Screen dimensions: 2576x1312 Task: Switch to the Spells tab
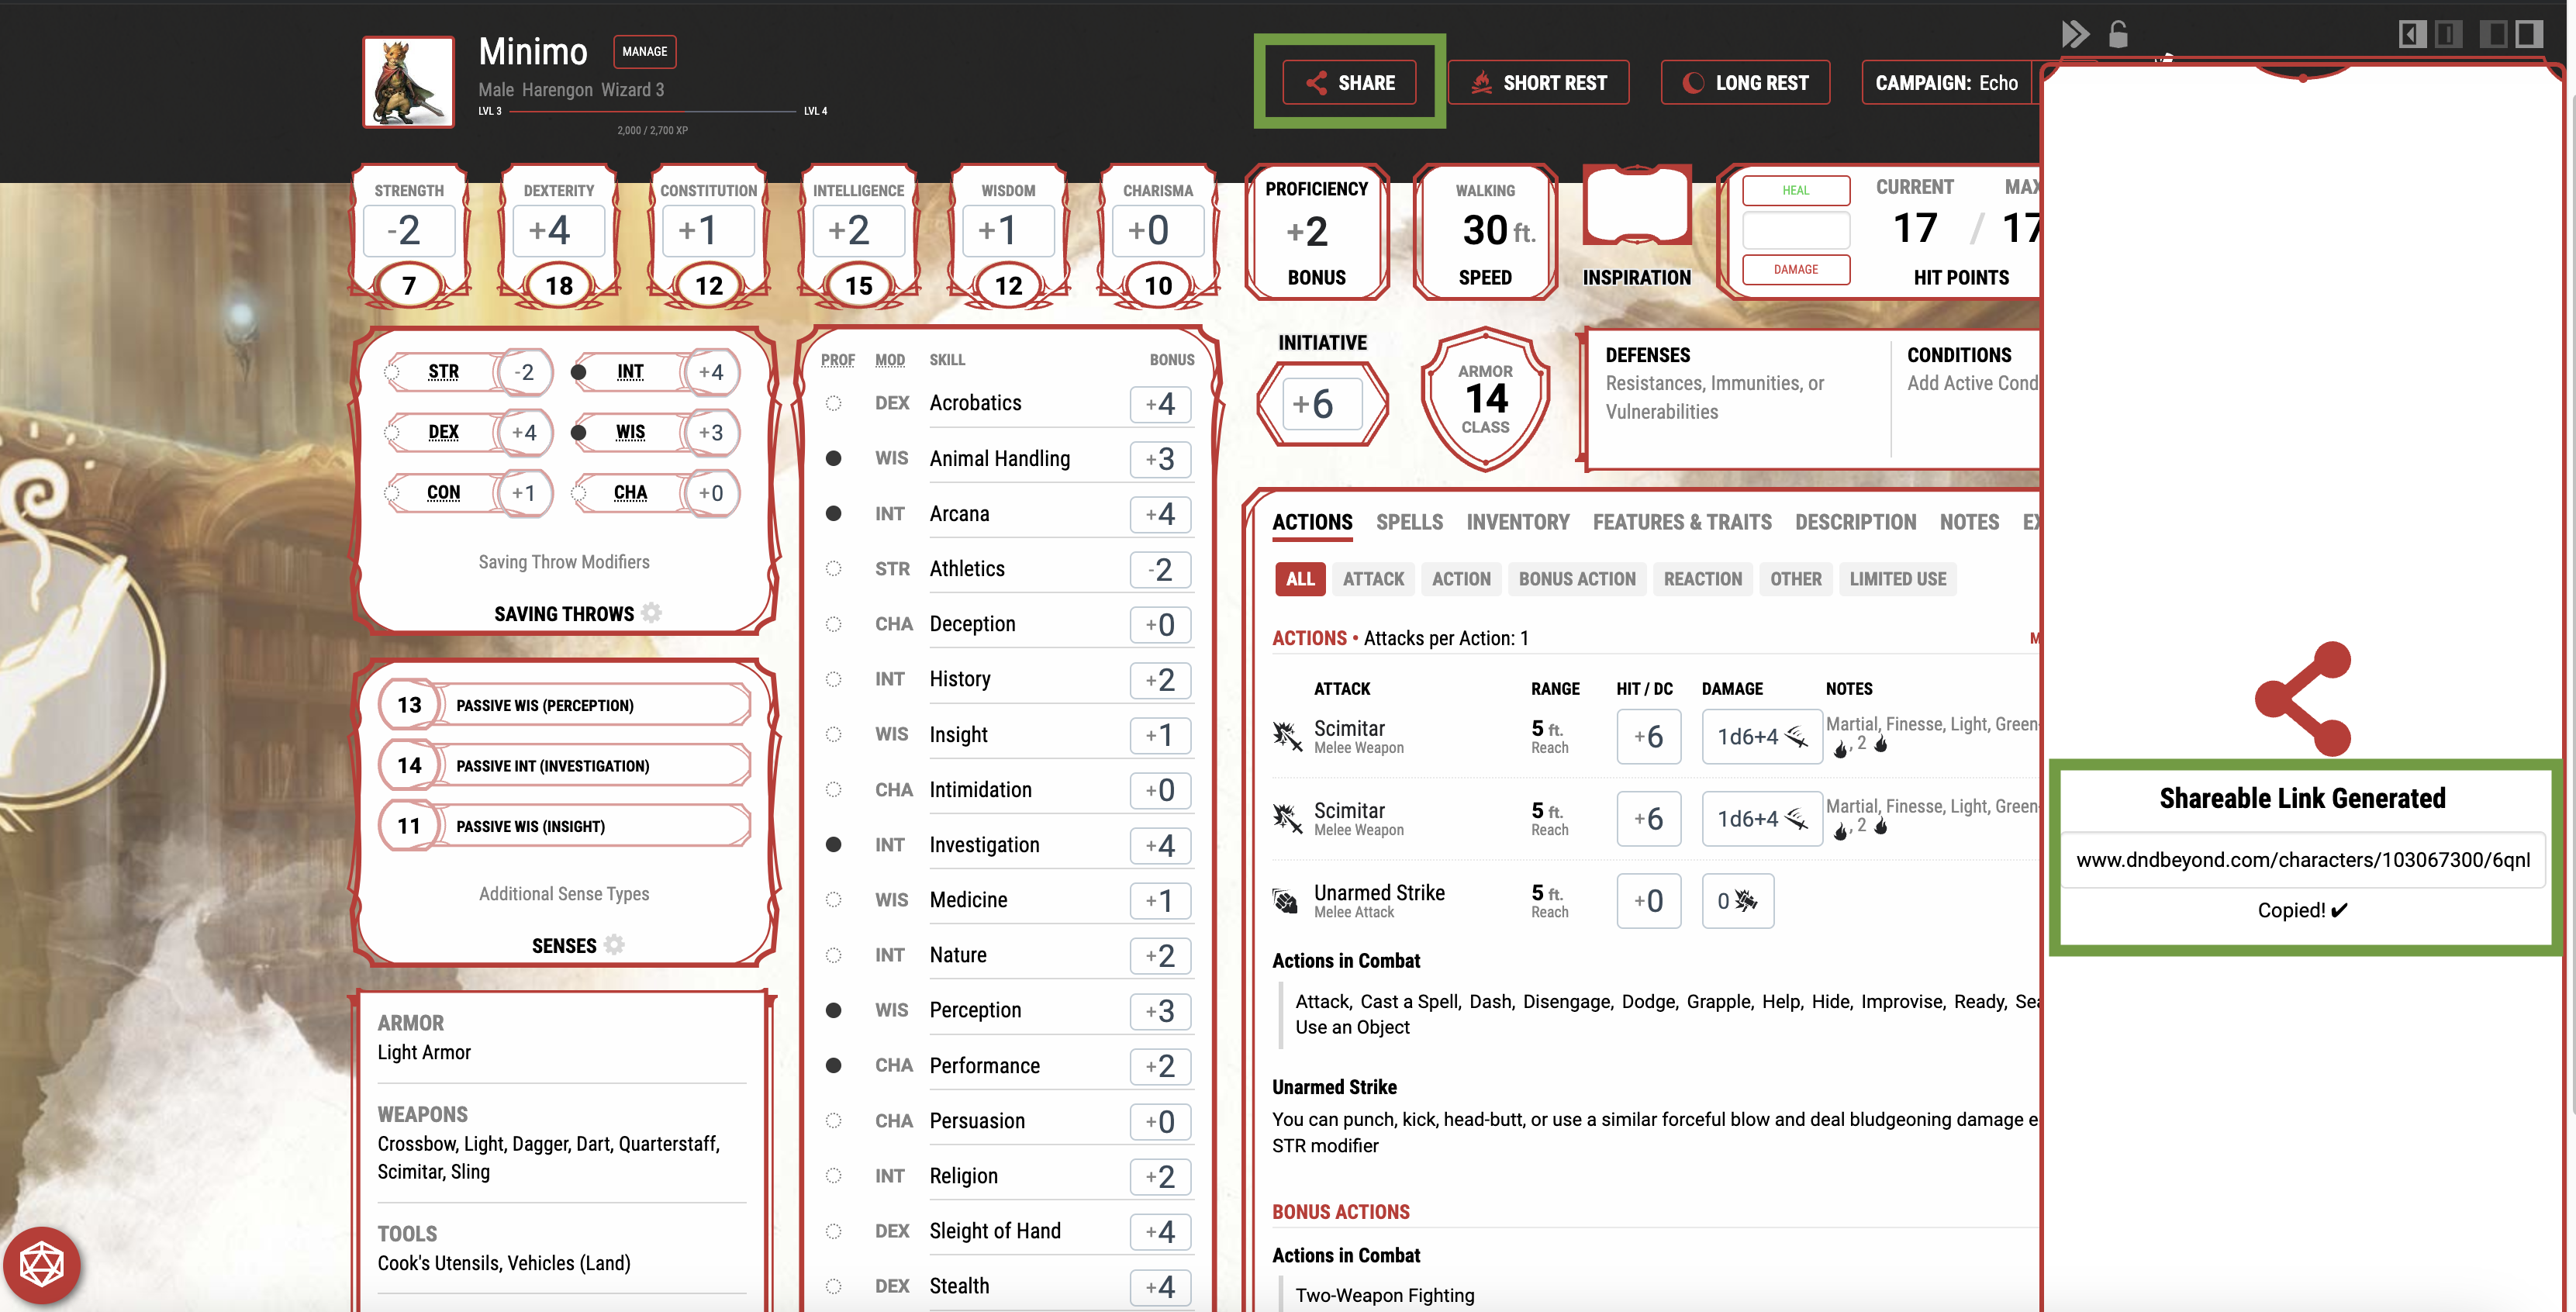tap(1409, 522)
